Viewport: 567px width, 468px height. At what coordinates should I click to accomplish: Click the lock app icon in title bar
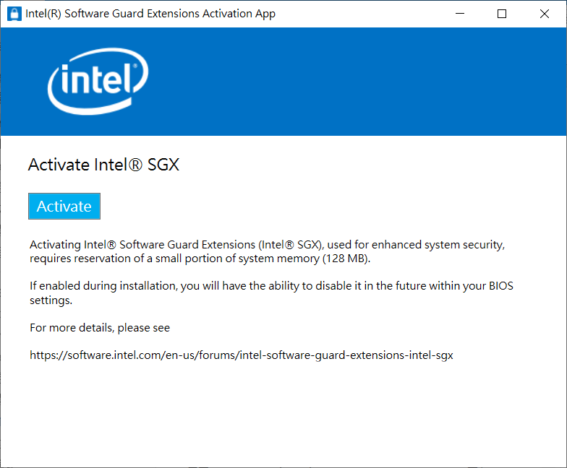click(x=14, y=14)
